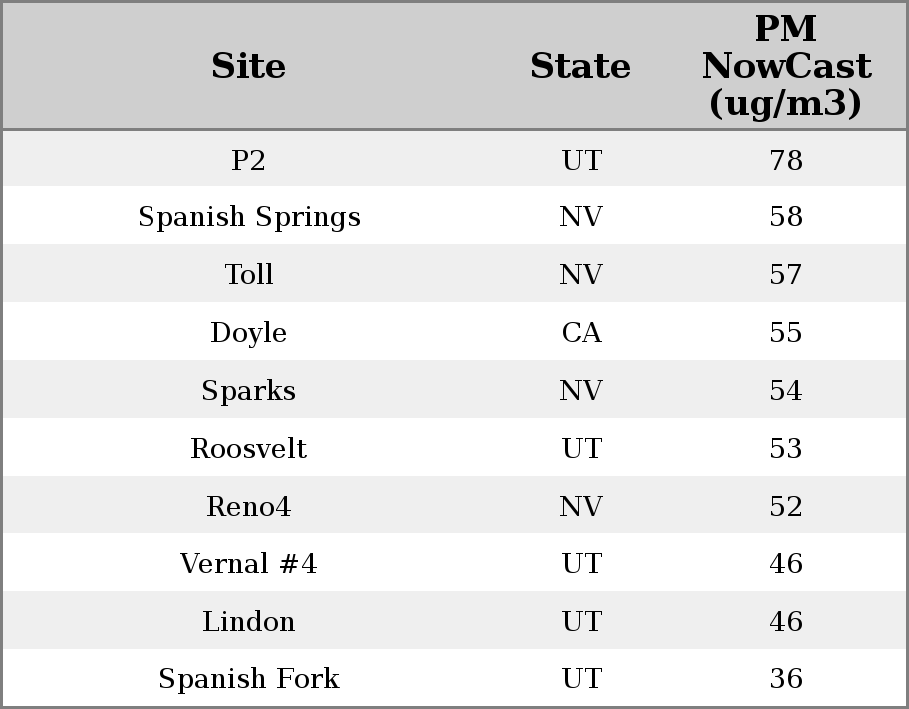
Task: Click the NV state cell in Reno4 row
Action: [581, 507]
